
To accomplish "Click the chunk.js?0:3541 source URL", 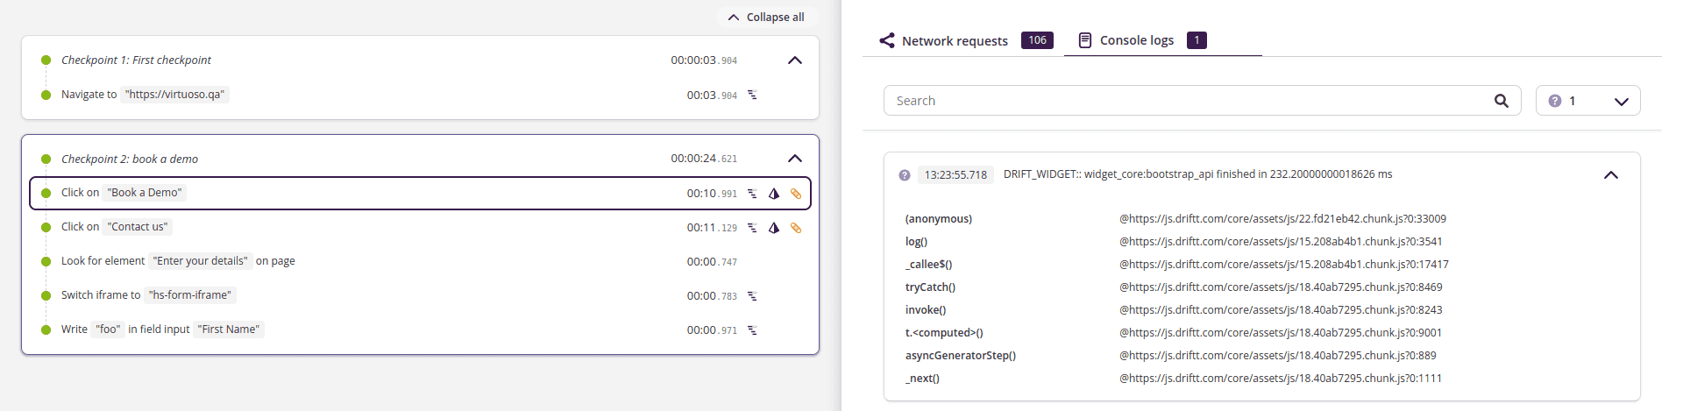I will click(1281, 242).
